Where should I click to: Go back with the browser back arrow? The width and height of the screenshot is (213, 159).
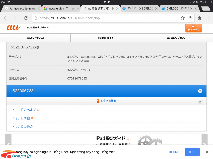point(6,18)
